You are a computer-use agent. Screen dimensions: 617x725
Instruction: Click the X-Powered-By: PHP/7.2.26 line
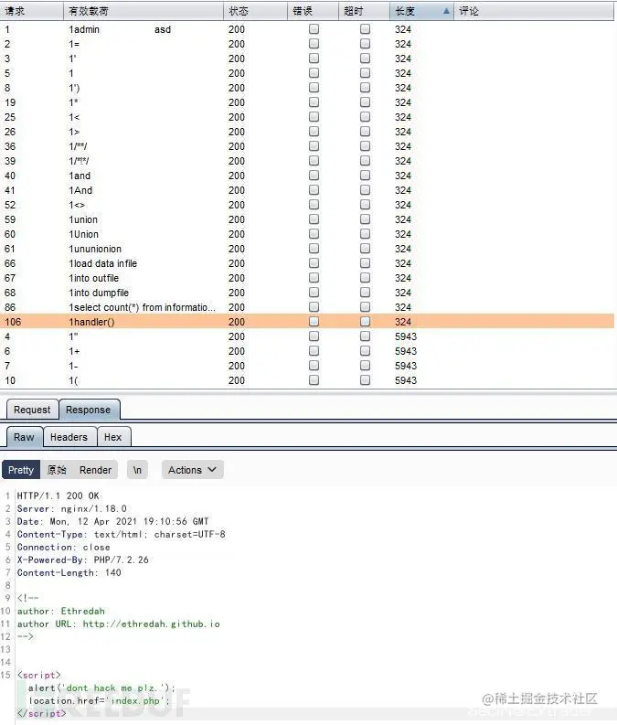[83, 560]
